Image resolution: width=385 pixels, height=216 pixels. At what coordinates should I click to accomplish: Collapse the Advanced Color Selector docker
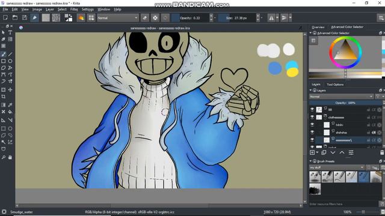tap(310, 33)
